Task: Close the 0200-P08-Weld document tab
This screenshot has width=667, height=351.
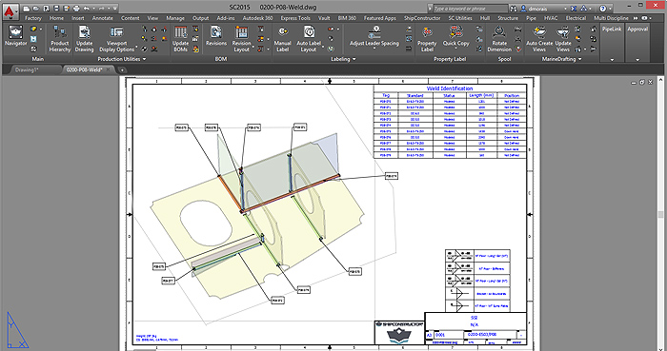Action: click(109, 69)
